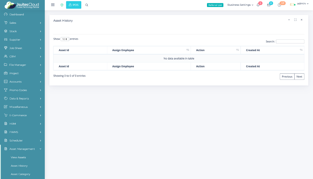Click the clock icon with Off badge
This screenshot has width=313, height=179.
click(x=279, y=5)
